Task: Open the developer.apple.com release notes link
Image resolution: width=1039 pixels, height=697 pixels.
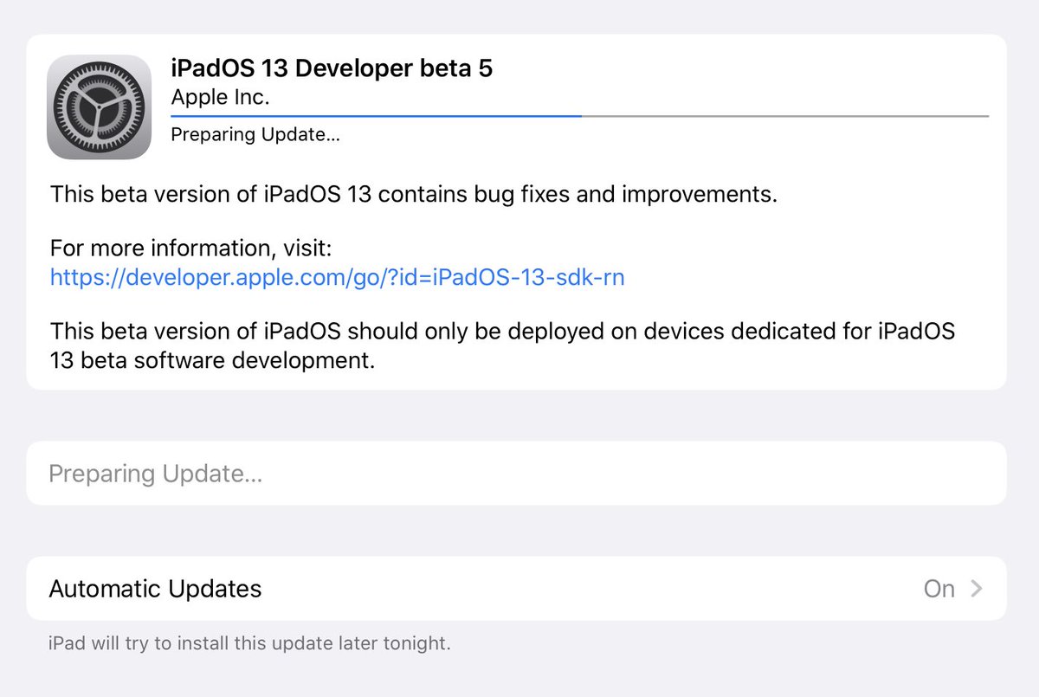Action: pos(338,277)
